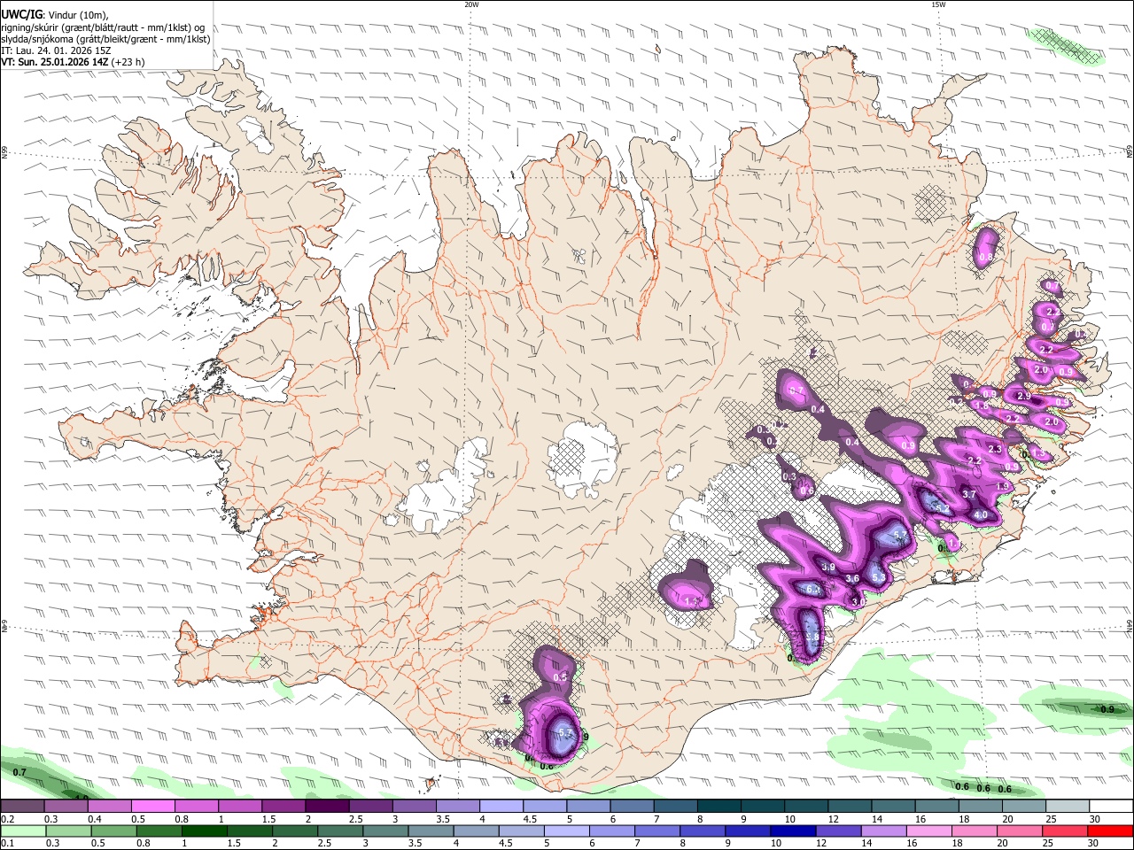
Task: Click the 3.7 precipitation value on the map
Action: pyautogui.click(x=969, y=494)
